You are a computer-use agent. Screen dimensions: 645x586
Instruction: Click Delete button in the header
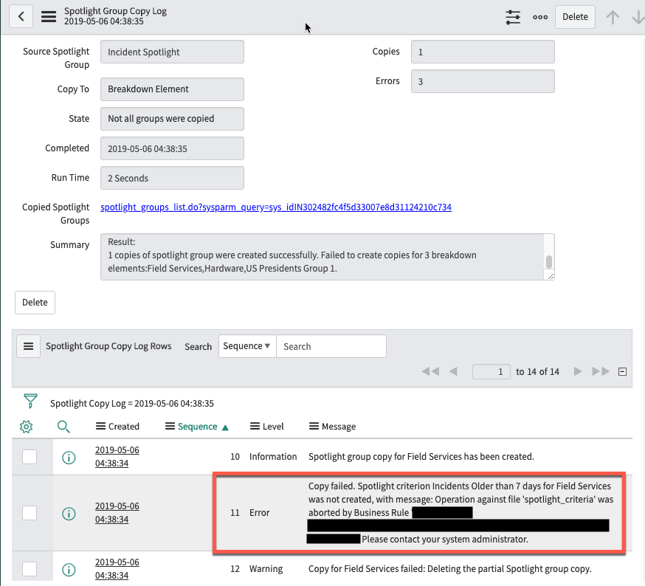point(575,17)
